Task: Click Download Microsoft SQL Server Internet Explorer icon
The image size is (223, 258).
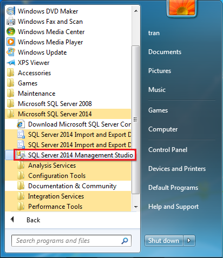Action: pos(21,124)
